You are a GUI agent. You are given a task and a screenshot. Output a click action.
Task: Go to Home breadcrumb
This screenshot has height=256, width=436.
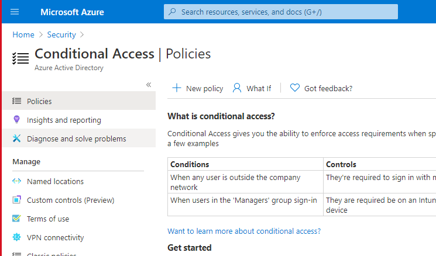[x=23, y=34]
